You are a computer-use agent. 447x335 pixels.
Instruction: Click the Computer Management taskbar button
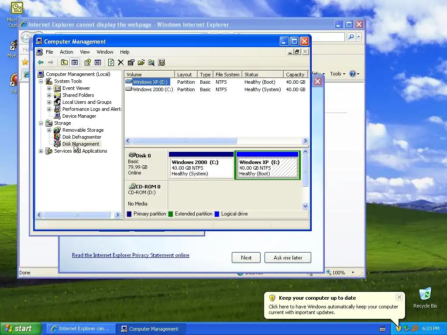[151, 328]
